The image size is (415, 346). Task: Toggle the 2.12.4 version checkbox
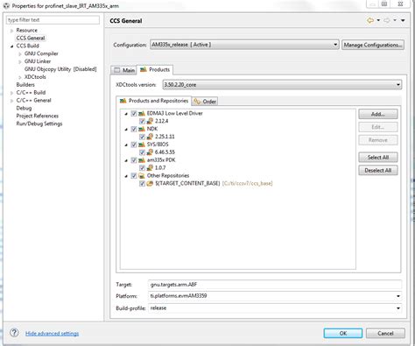(x=142, y=121)
